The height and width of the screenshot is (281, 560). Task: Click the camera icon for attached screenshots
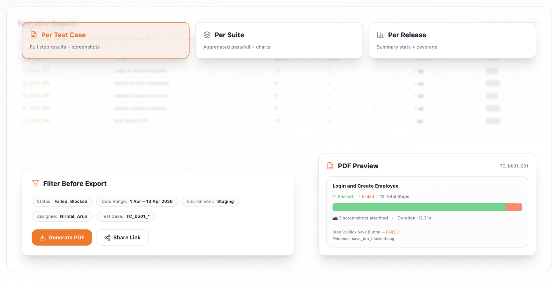click(335, 218)
